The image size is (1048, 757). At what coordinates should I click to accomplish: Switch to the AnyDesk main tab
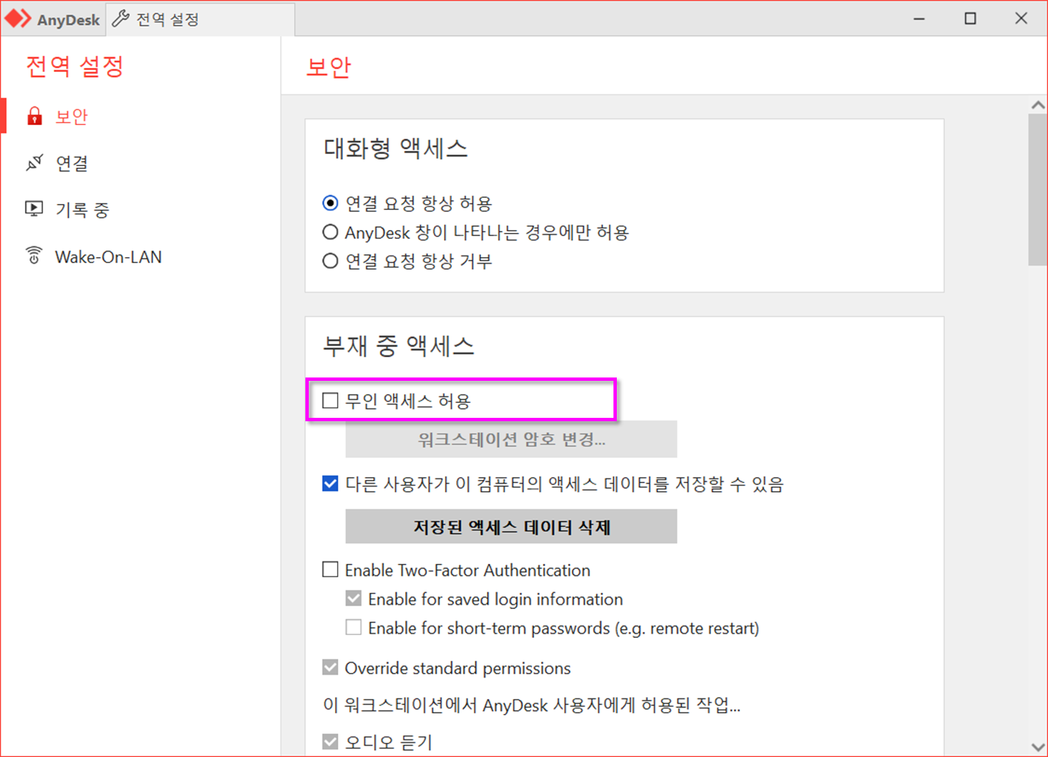pos(54,19)
